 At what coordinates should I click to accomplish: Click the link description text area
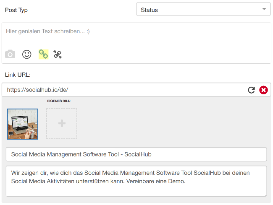click(x=136, y=181)
